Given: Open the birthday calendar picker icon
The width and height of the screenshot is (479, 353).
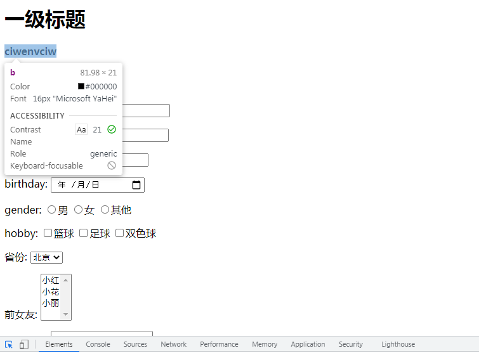Looking at the screenshot, I should point(136,185).
